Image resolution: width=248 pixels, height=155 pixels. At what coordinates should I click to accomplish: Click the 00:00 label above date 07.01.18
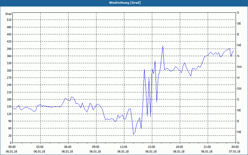235,147
